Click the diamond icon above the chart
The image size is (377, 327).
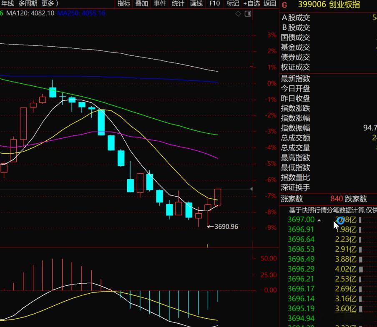pos(238,14)
